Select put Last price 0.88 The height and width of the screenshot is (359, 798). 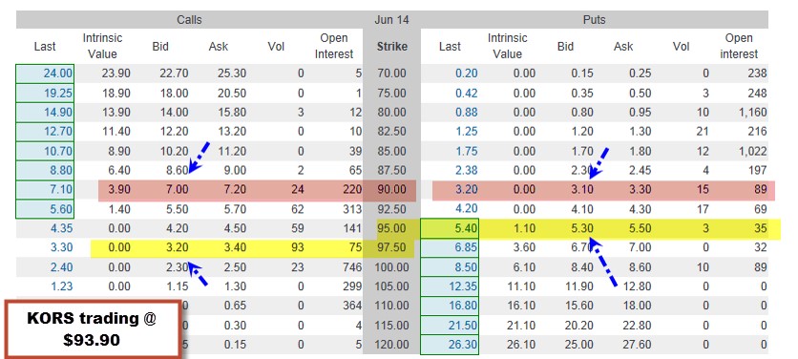(x=466, y=113)
